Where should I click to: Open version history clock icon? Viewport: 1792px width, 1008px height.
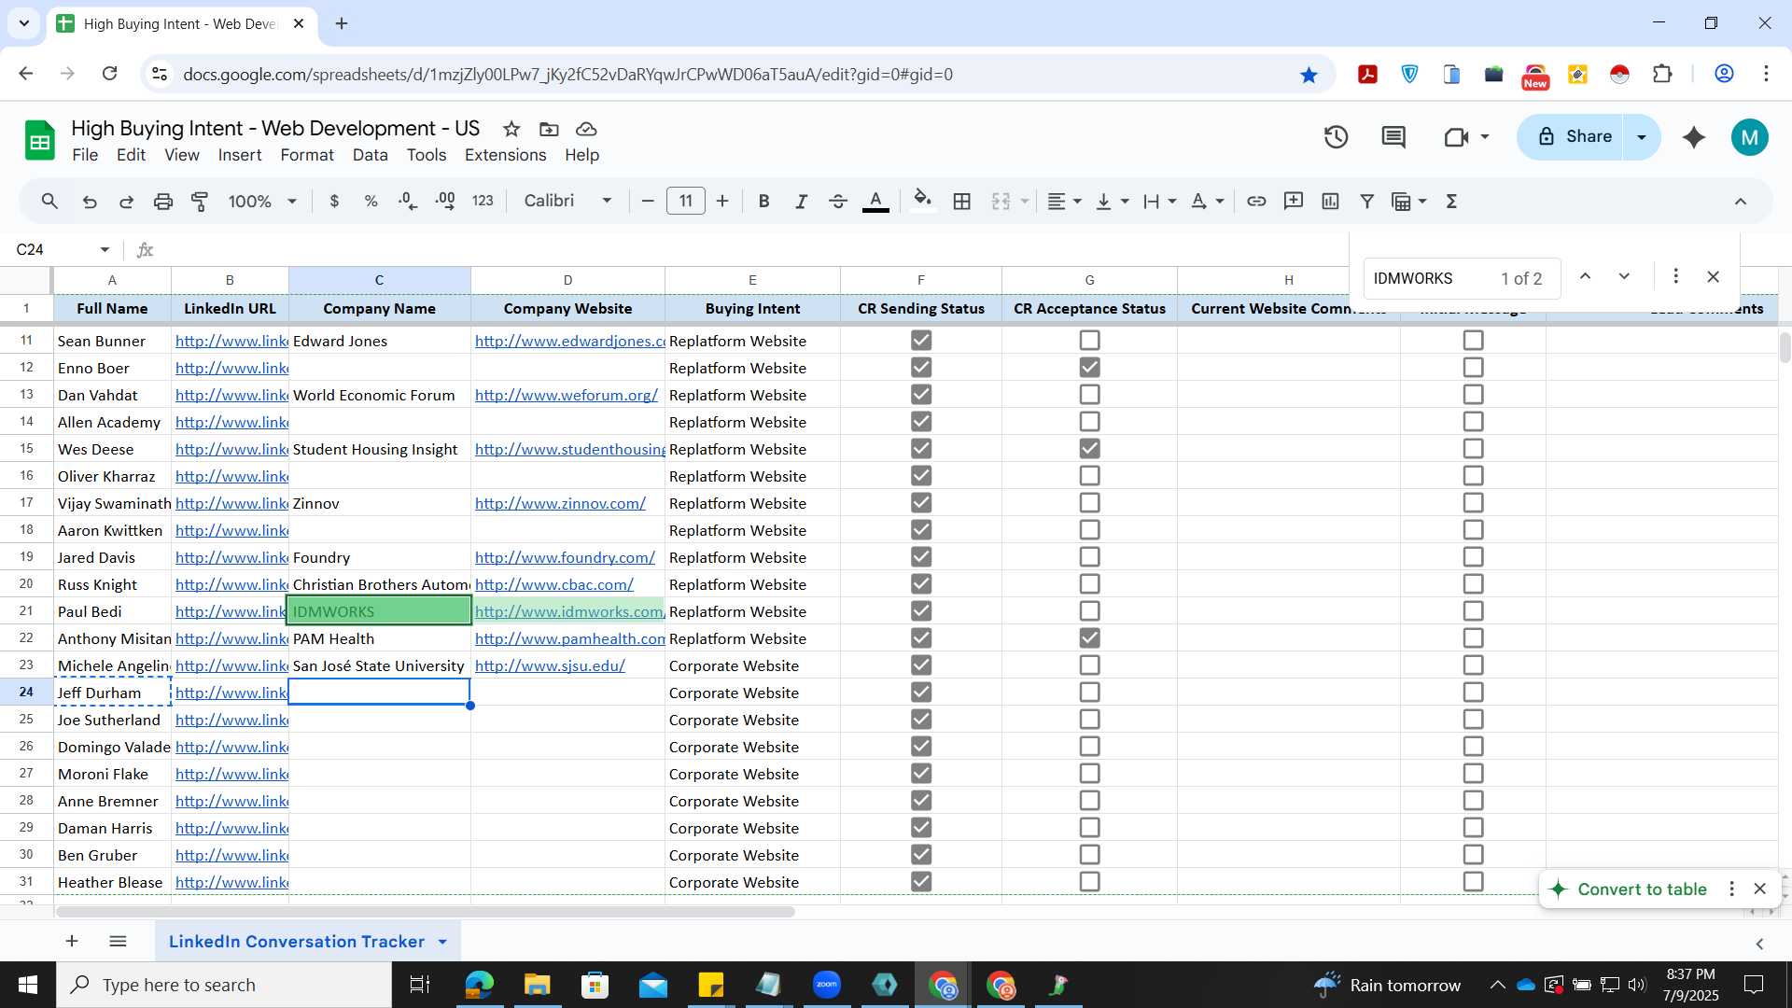pyautogui.click(x=1336, y=137)
